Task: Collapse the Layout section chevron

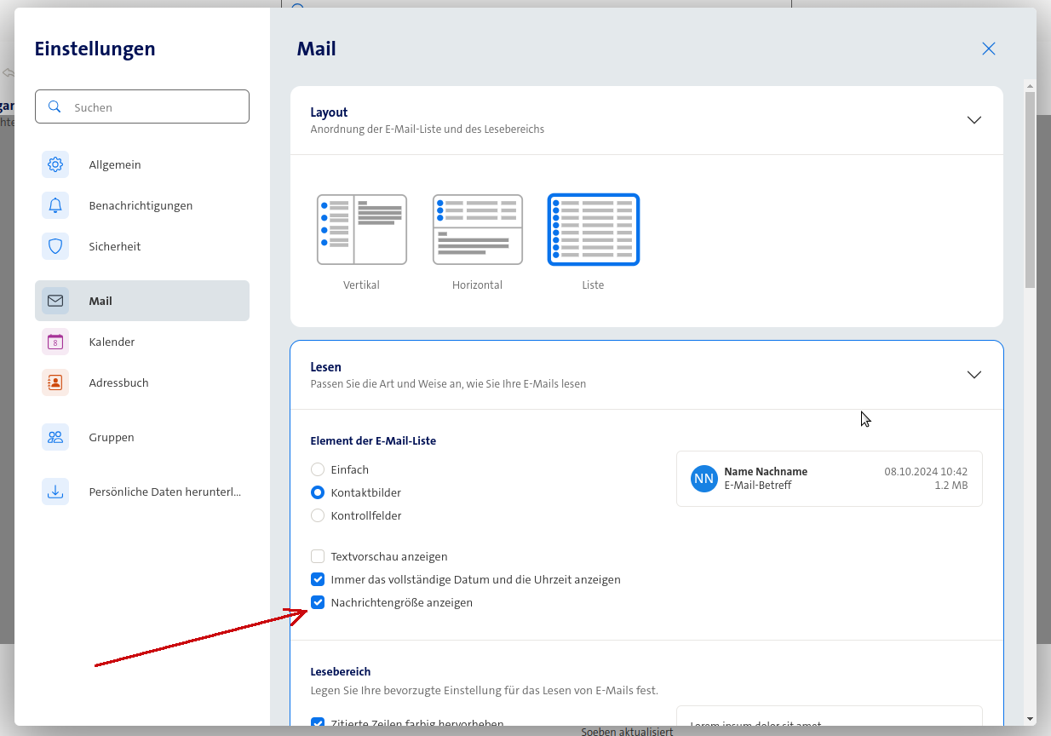Action: [974, 120]
